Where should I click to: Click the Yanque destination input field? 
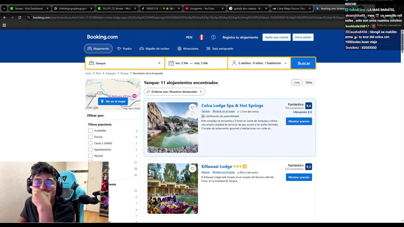(125, 63)
